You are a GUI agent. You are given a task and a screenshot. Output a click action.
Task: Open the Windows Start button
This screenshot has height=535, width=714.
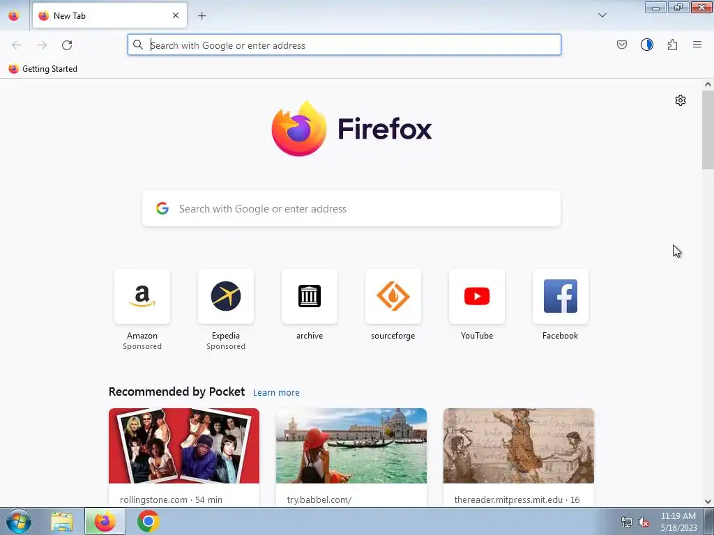click(x=19, y=521)
